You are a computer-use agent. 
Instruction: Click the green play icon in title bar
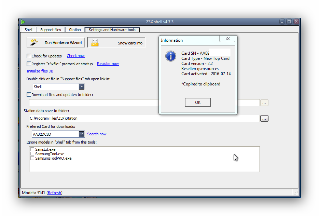[23, 22]
